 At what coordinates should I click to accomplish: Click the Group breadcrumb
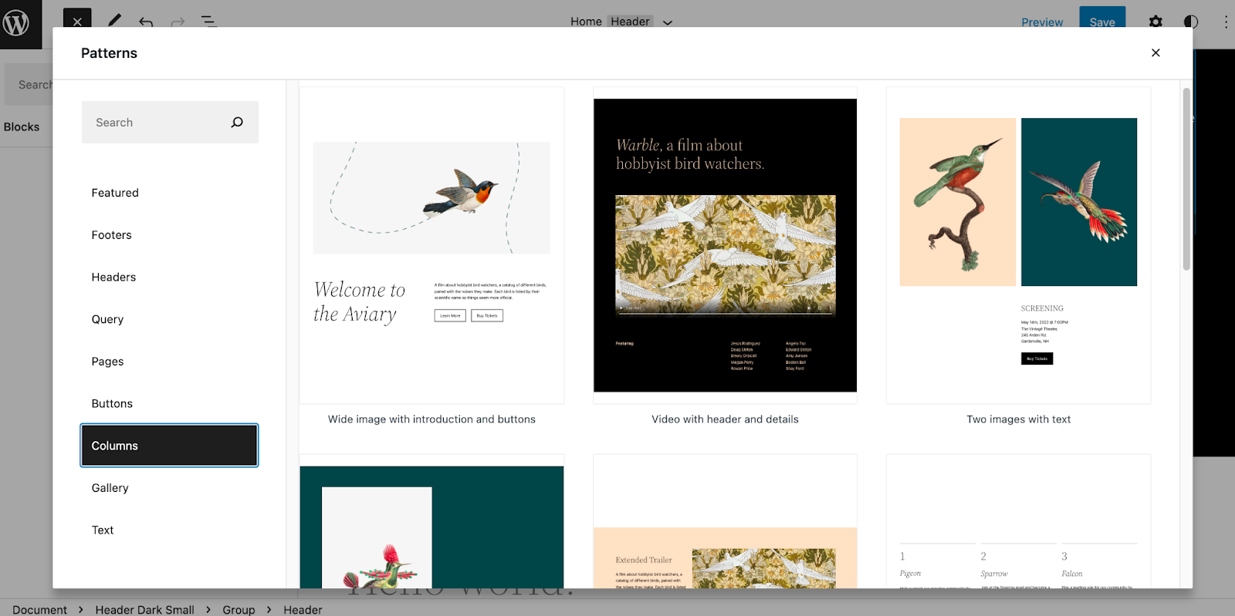pyautogui.click(x=239, y=609)
